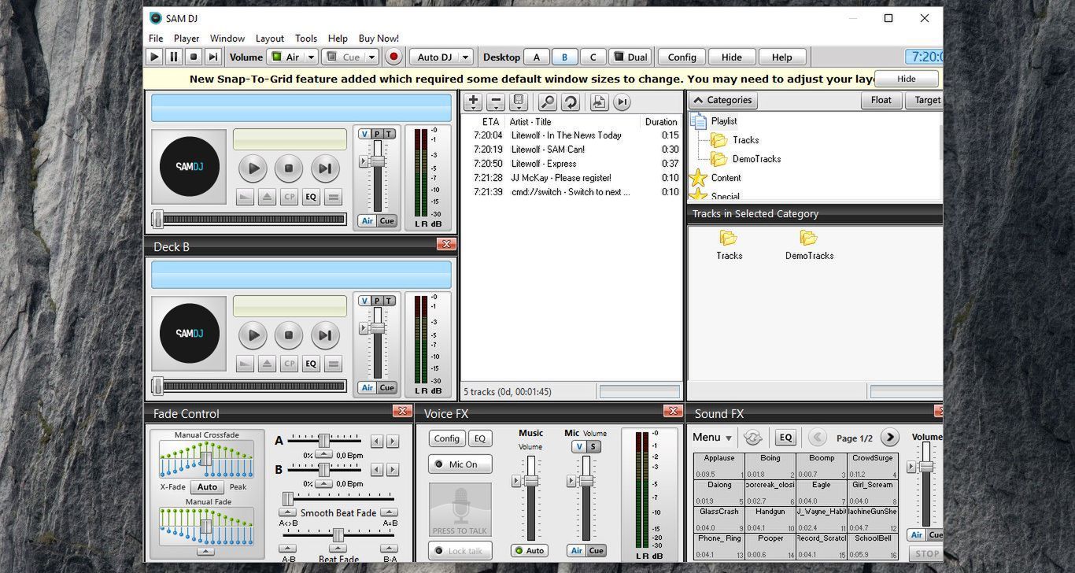Click the queue search magnifier icon
The image size is (1075, 573).
click(547, 102)
